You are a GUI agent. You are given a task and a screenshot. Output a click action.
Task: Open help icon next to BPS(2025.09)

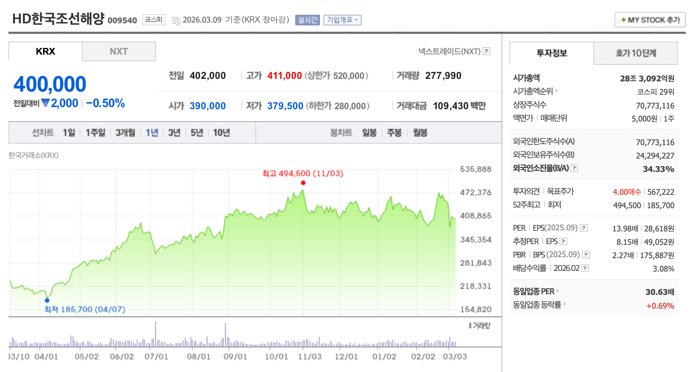tap(586, 255)
